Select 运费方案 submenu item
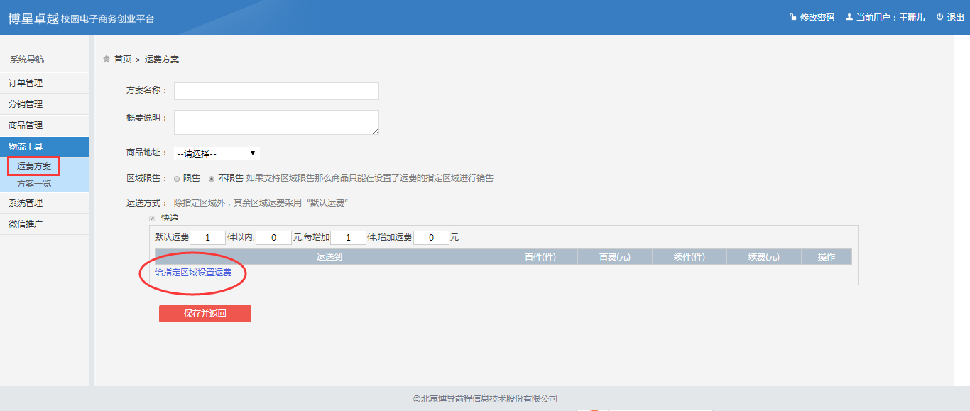The image size is (970, 411). point(34,166)
